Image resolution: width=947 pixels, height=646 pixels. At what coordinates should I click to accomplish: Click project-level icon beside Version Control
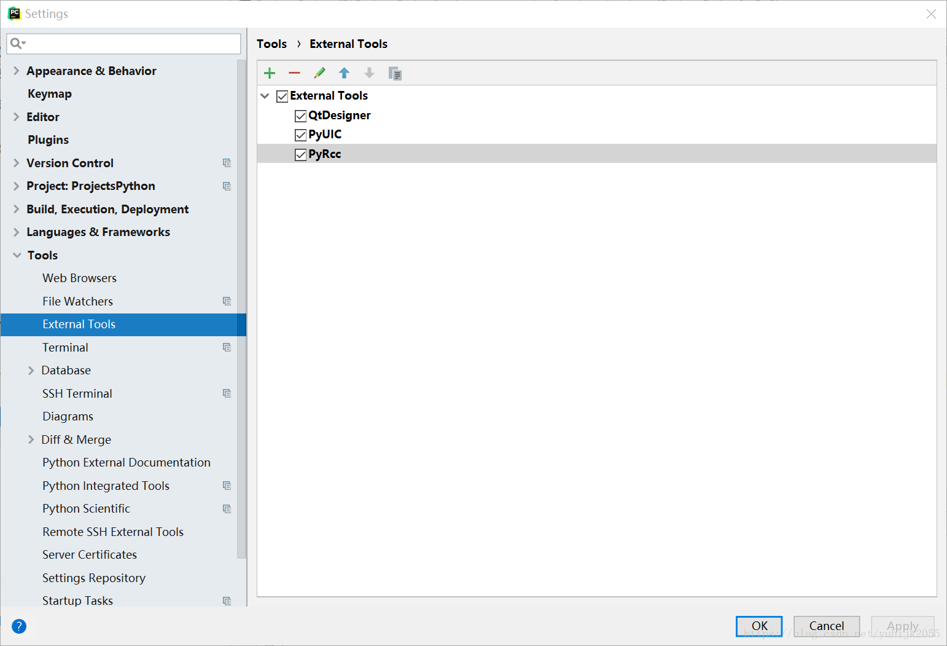coord(227,163)
